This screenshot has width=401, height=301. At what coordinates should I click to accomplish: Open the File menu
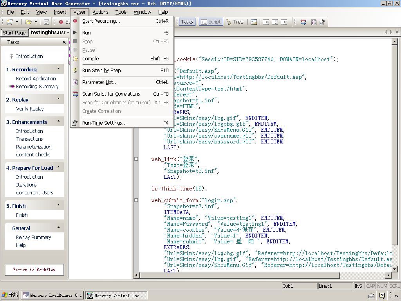(11, 12)
